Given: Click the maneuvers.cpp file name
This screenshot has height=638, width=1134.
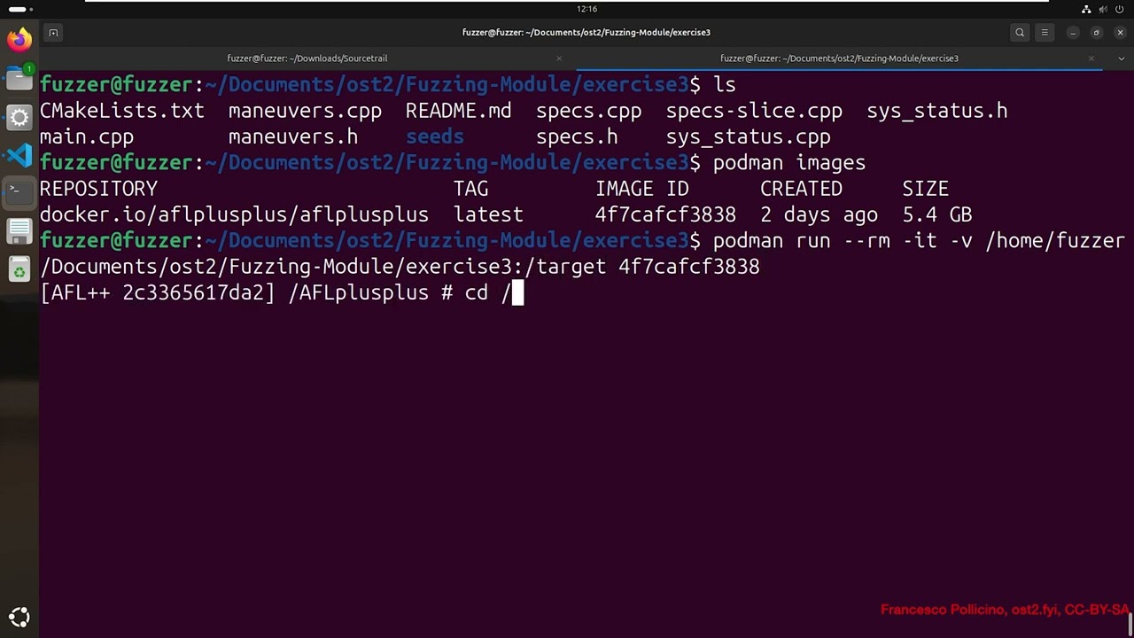Looking at the screenshot, I should [305, 111].
